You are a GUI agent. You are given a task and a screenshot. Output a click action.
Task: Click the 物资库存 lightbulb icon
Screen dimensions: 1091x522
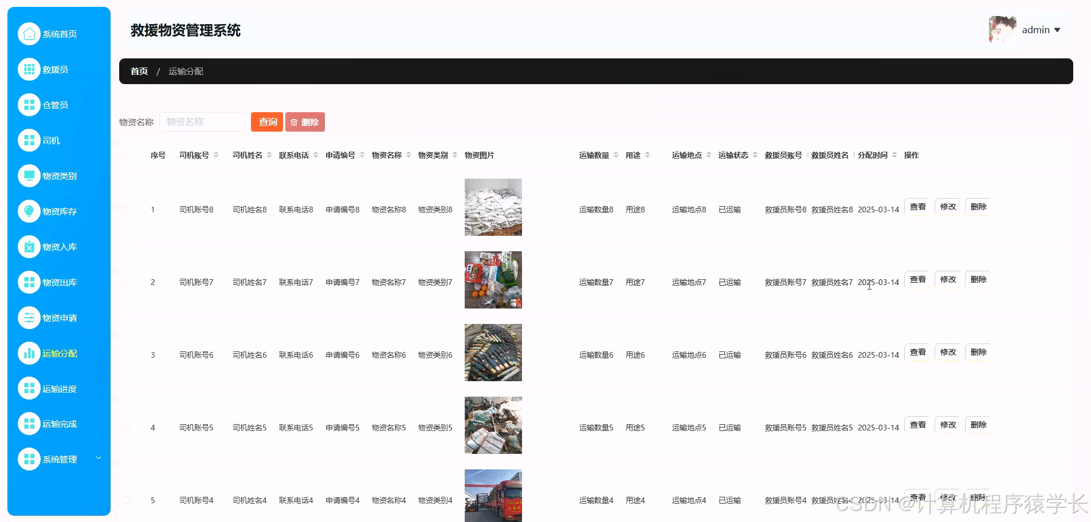tap(29, 211)
